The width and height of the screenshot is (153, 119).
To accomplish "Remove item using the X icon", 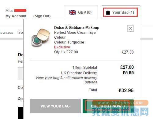I will (130, 28).
